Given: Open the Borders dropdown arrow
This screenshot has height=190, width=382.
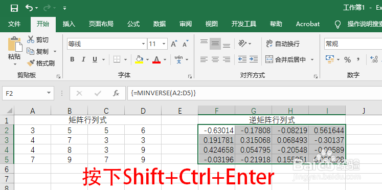Looking at the screenshot, I should tap(125, 59).
